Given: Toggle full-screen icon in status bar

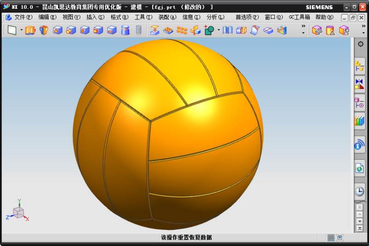Looking at the screenshot, I should coord(340,238).
